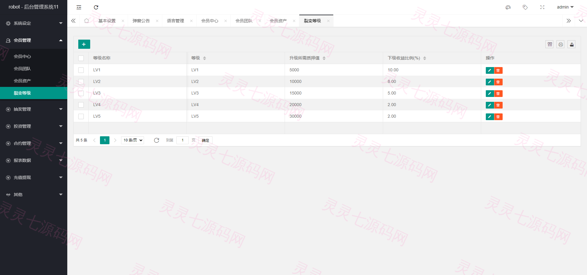Check the LV4 row checkbox
This screenshot has height=275, width=587.
pyautogui.click(x=81, y=105)
